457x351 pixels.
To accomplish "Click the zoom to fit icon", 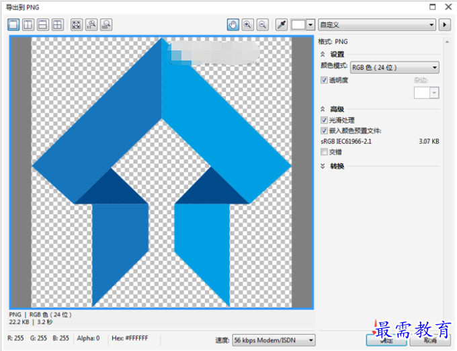I will (x=77, y=24).
